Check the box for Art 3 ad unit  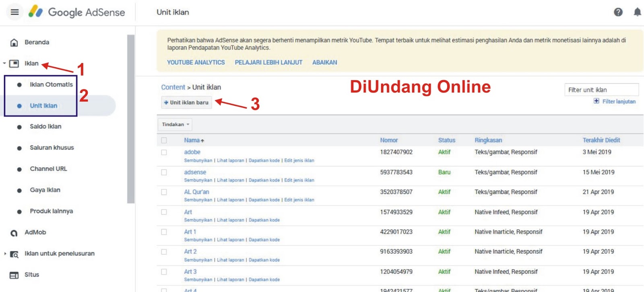coord(164,271)
